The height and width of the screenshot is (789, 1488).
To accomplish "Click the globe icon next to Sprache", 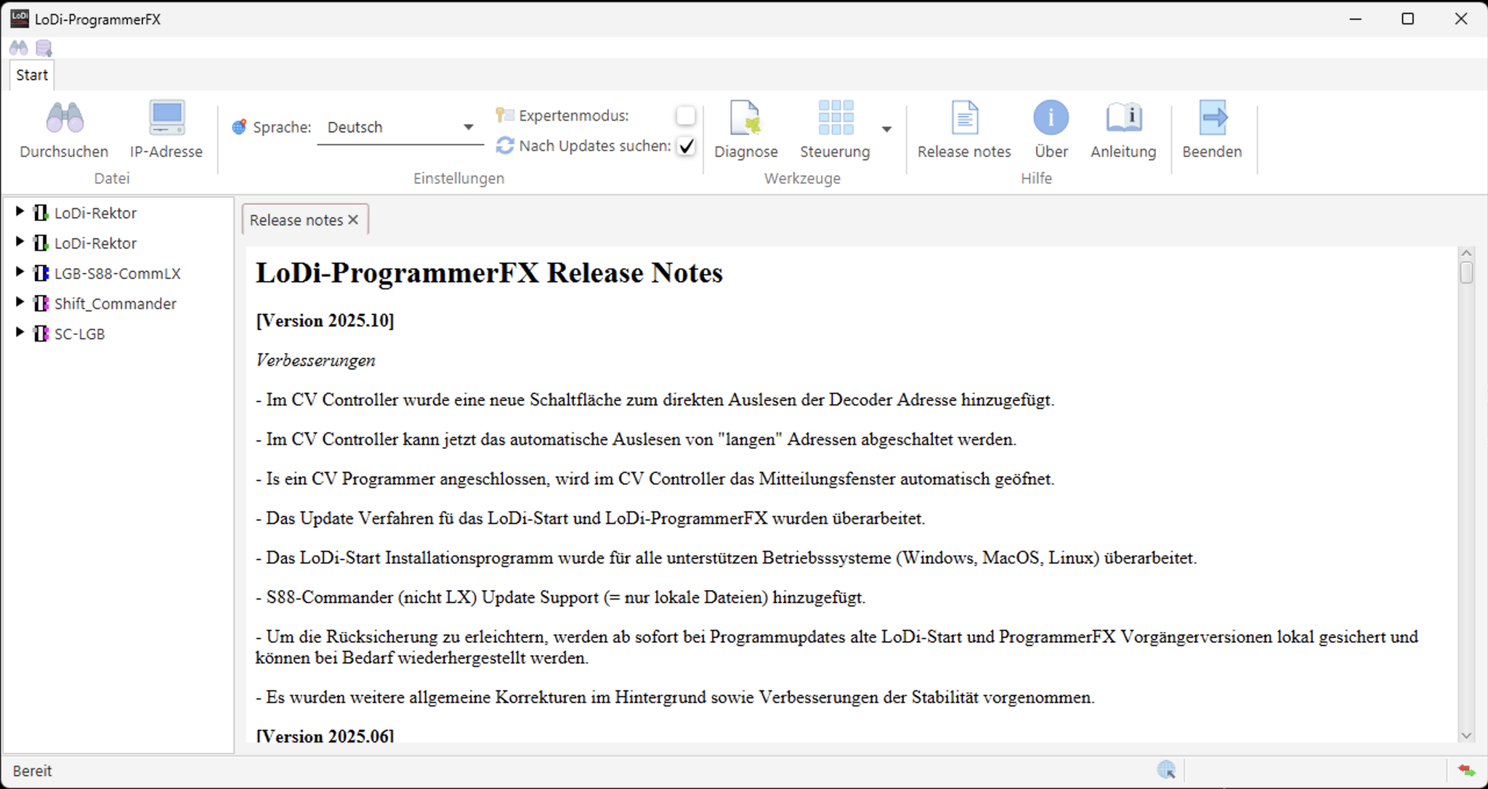I will point(239,127).
